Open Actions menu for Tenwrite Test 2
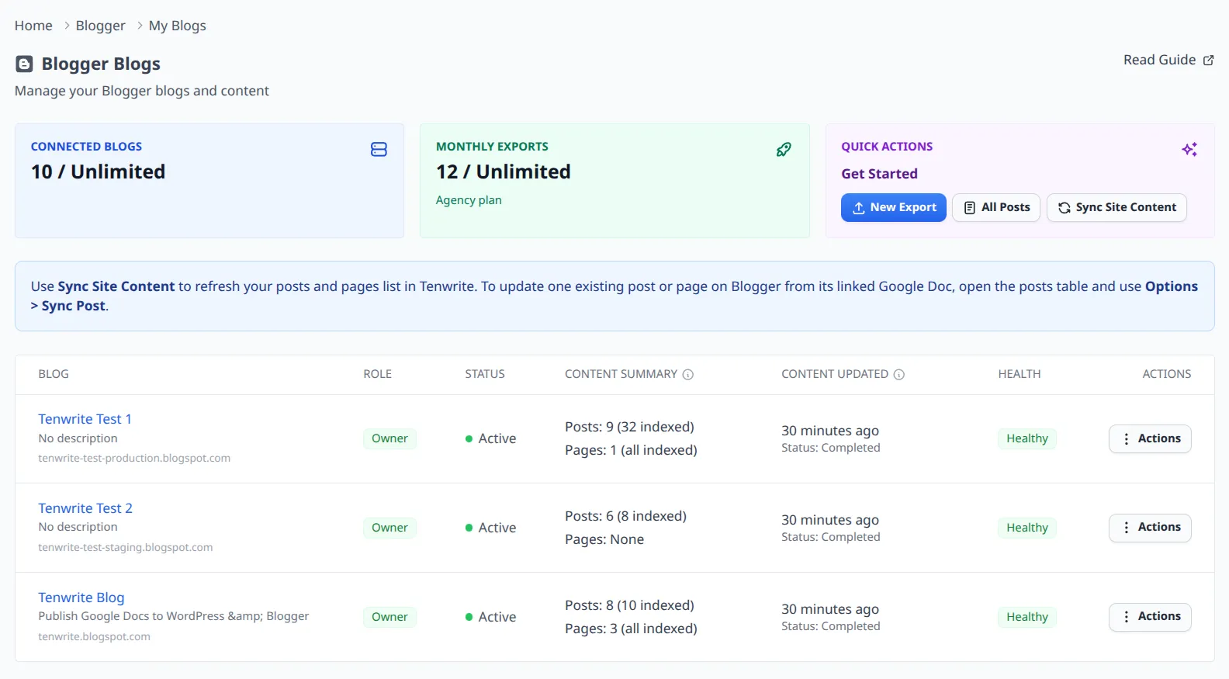 (x=1150, y=528)
